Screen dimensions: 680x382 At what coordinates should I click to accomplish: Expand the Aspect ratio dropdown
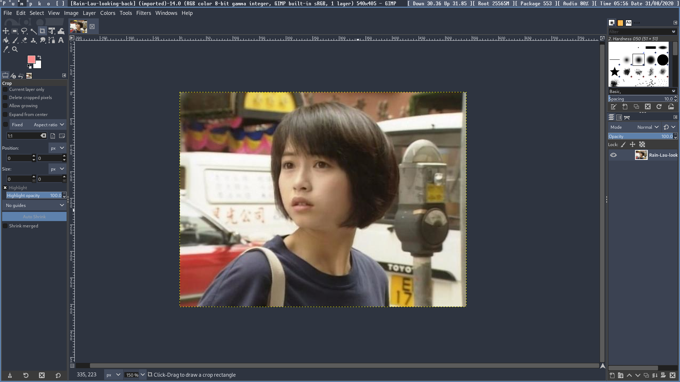point(49,125)
